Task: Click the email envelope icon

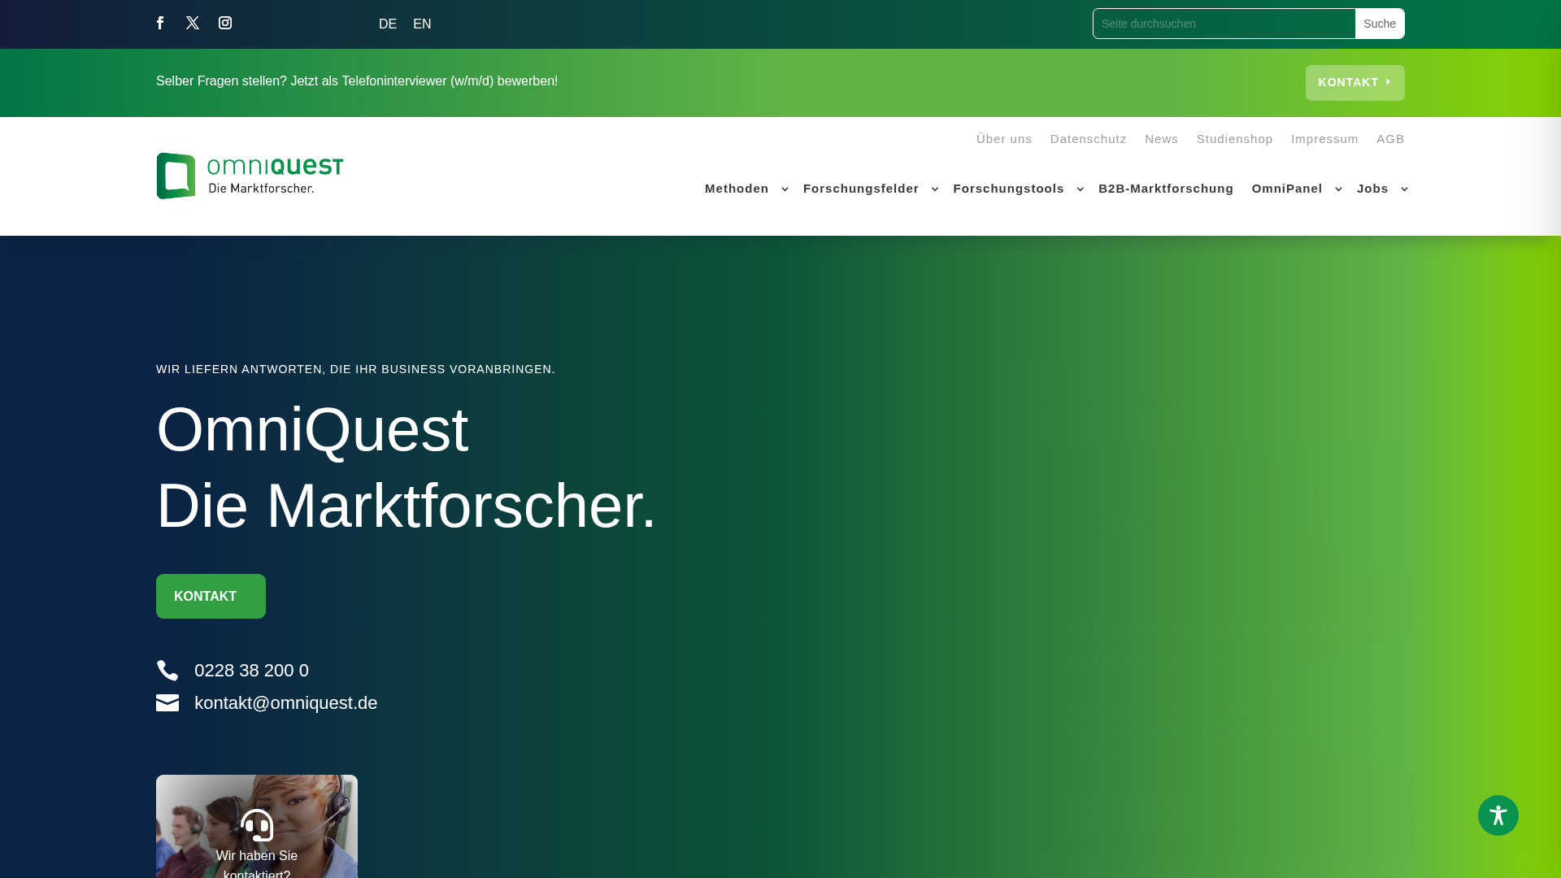Action: [x=167, y=703]
